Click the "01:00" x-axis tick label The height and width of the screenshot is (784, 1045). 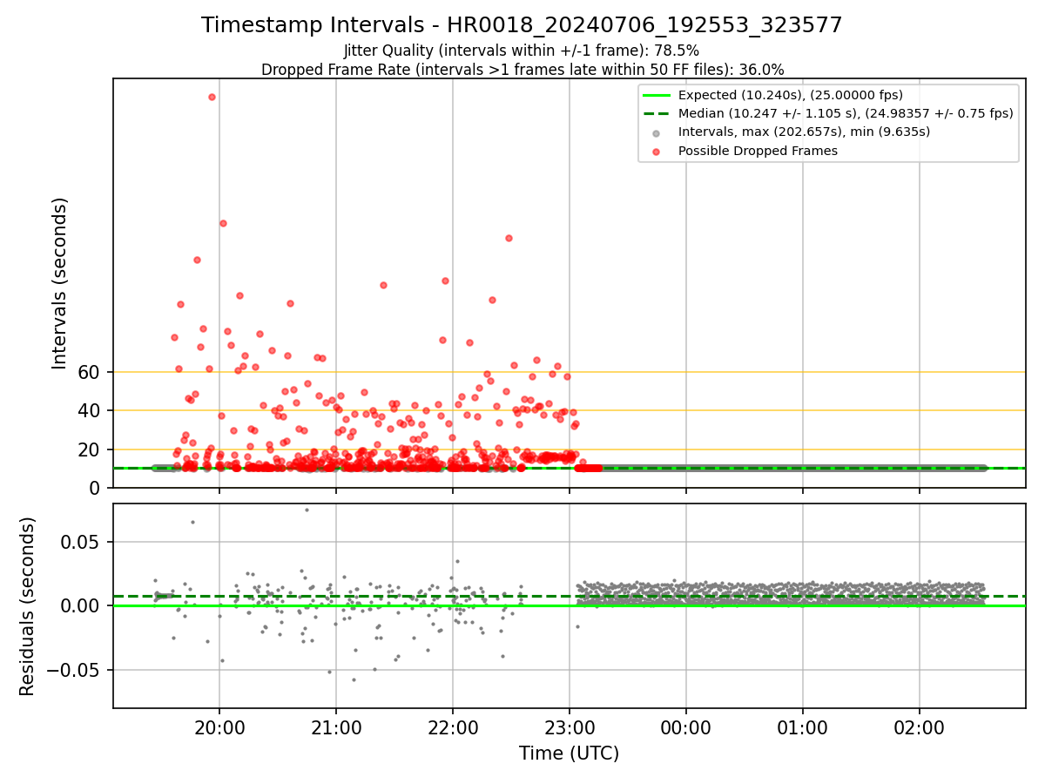click(803, 727)
